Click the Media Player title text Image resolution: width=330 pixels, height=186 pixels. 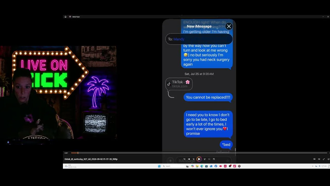[76, 17]
